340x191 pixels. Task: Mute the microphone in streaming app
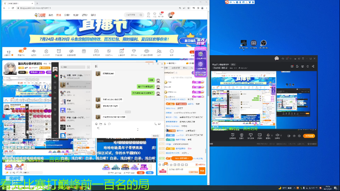268,136
